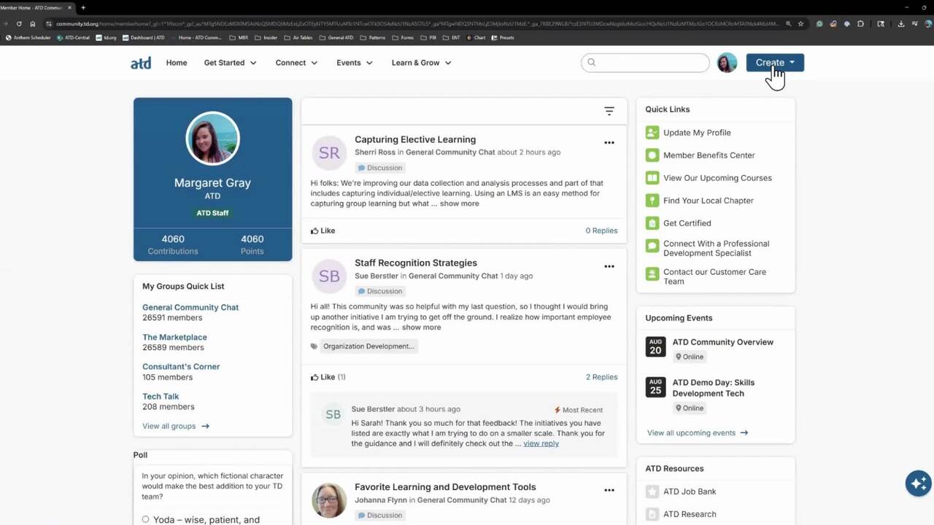Expand the Events menu
This screenshot has width=934, height=525.
[355, 63]
